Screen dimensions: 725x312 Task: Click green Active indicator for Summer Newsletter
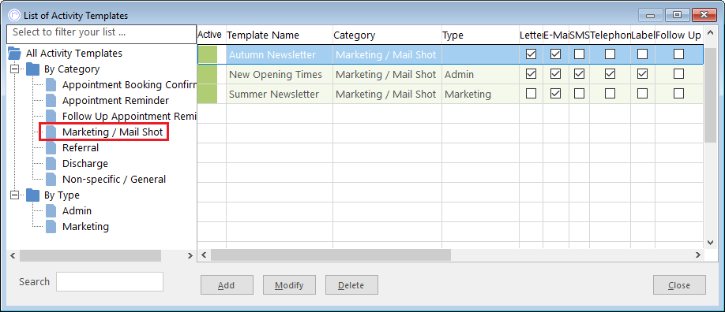(x=208, y=95)
